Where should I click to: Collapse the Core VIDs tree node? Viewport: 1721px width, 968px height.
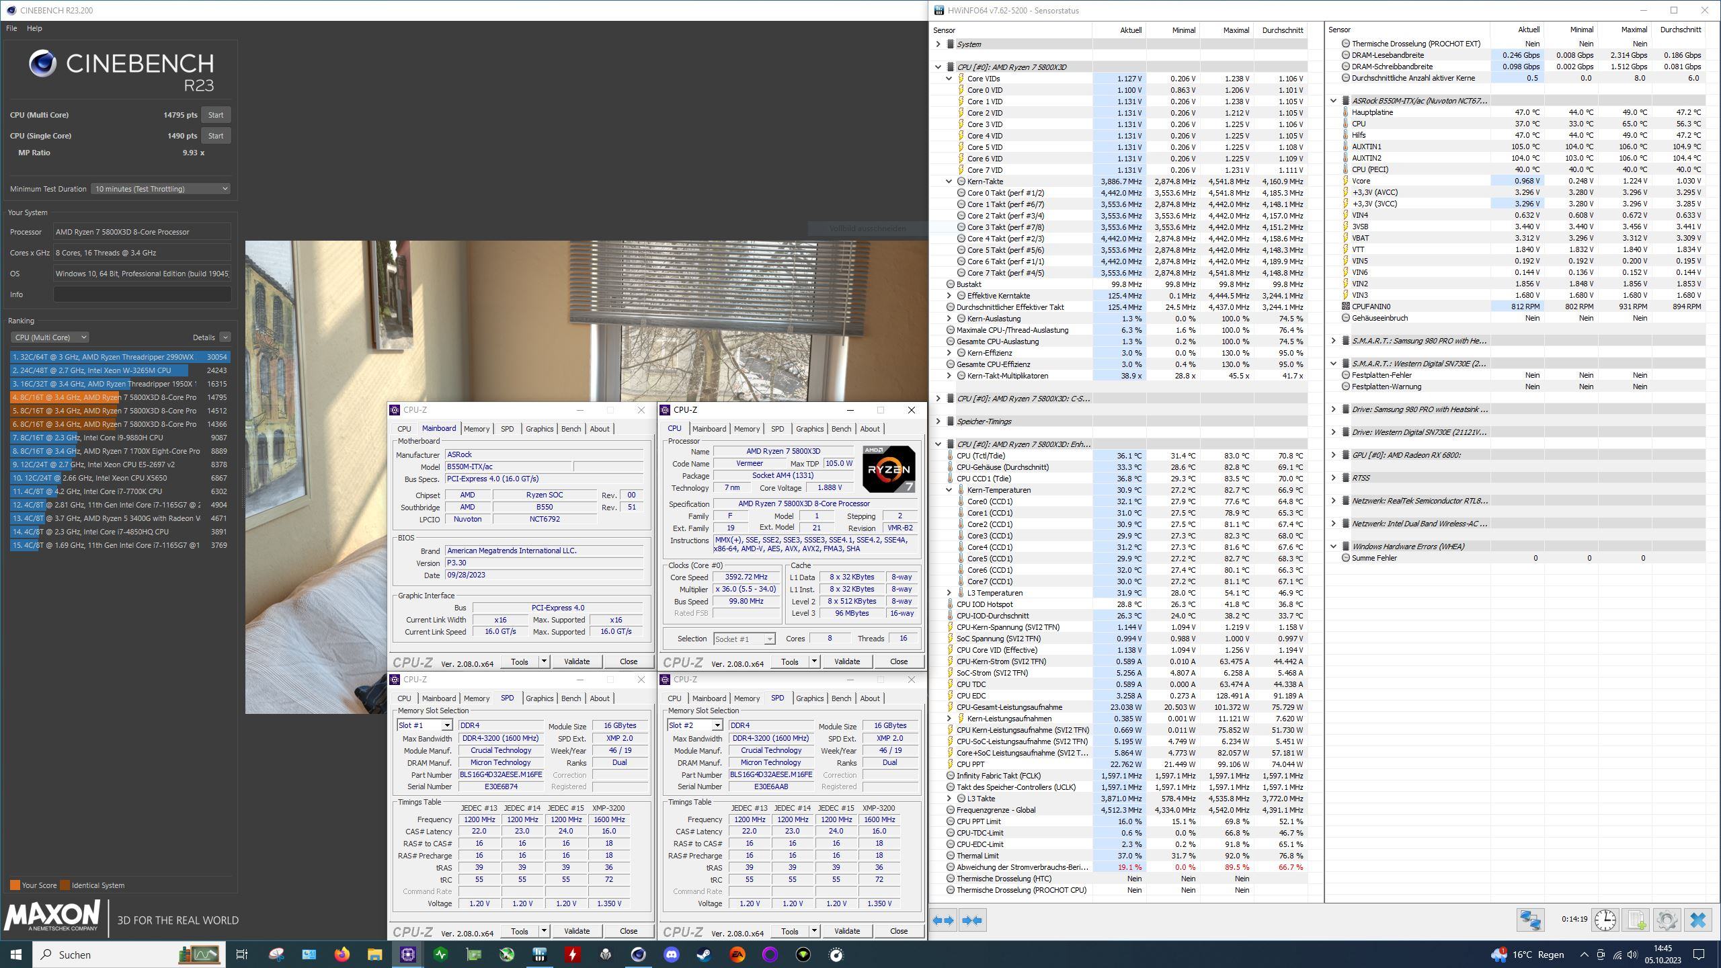pos(949,79)
